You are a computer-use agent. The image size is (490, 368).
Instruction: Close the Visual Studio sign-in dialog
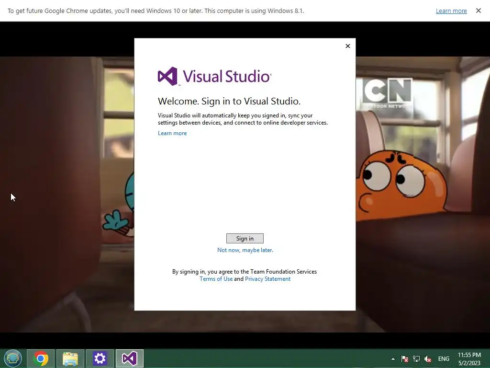[348, 46]
